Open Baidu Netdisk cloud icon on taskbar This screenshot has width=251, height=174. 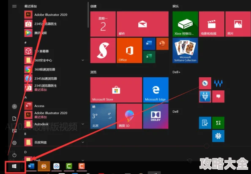[56, 166]
